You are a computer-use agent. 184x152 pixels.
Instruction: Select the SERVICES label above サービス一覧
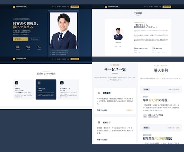115,65
